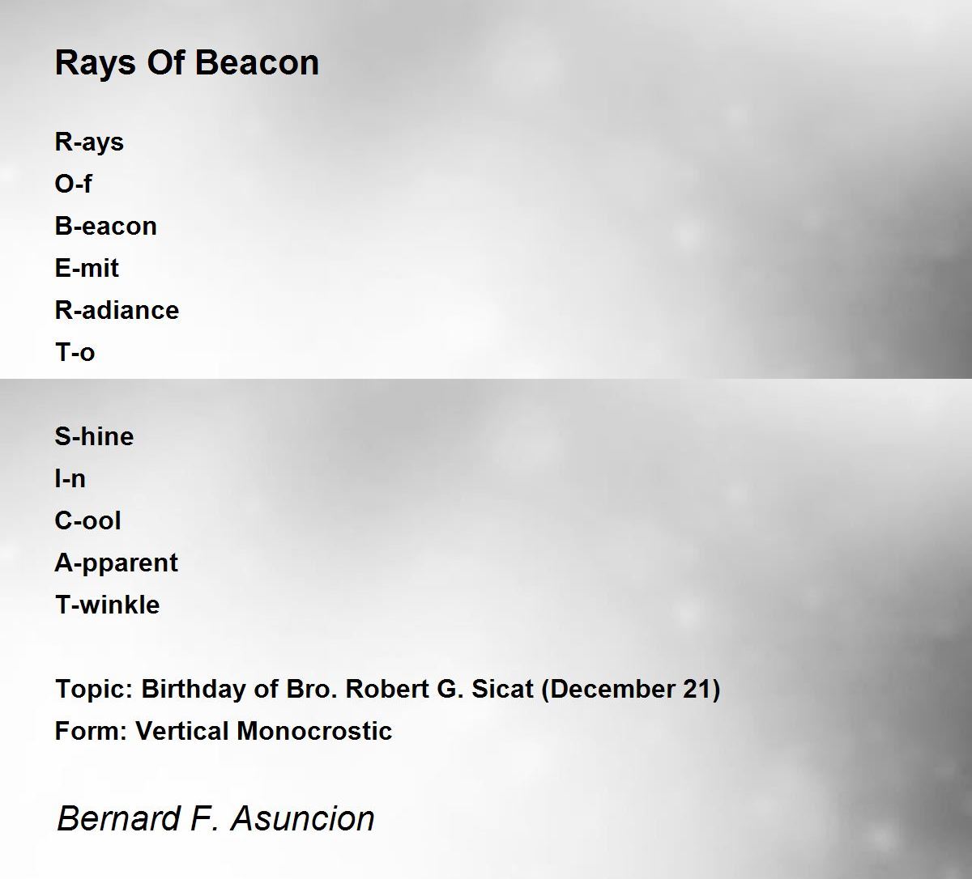Click the word Monocrostic
The width and height of the screenshot is (972, 879).
click(315, 731)
